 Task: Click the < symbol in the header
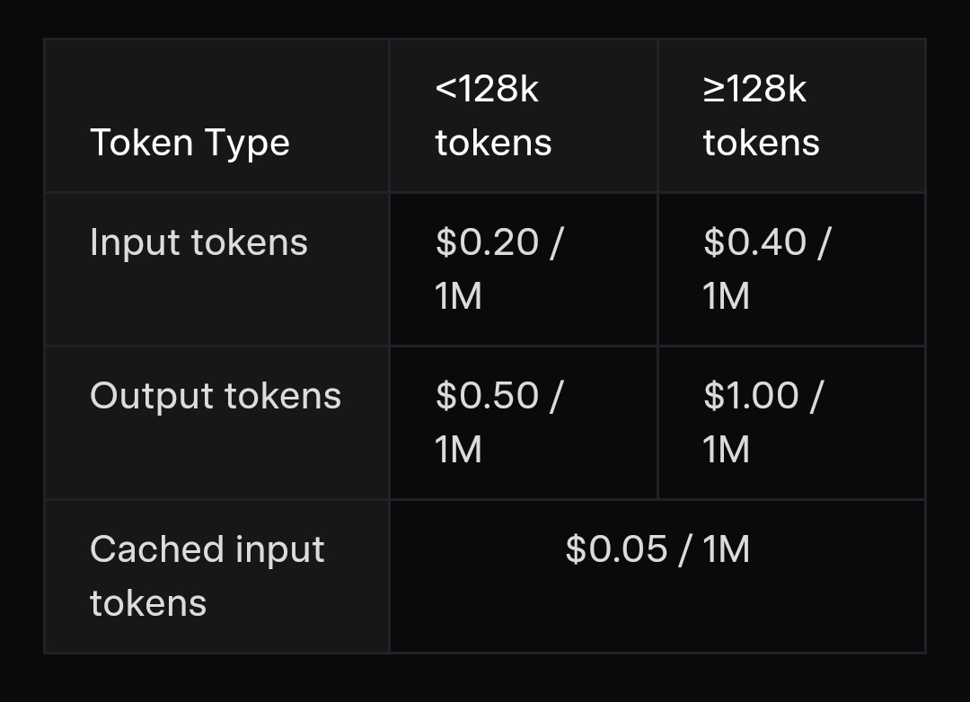click(445, 90)
